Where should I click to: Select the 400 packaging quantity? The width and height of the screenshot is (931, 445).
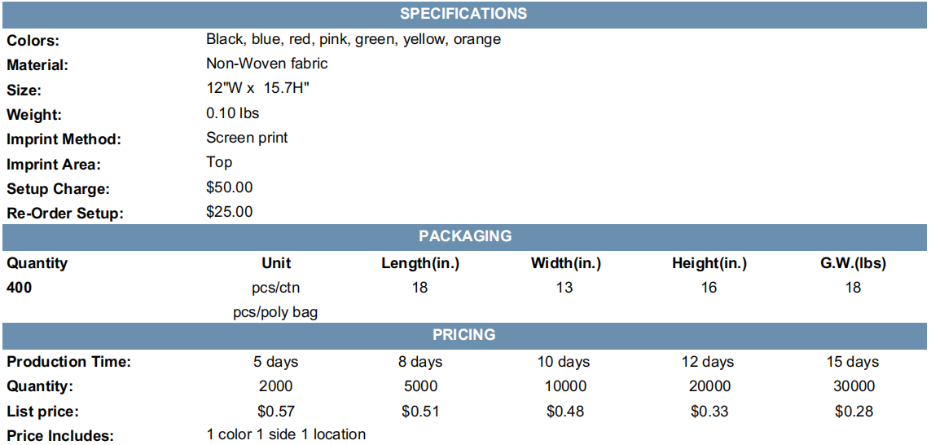[19, 289]
